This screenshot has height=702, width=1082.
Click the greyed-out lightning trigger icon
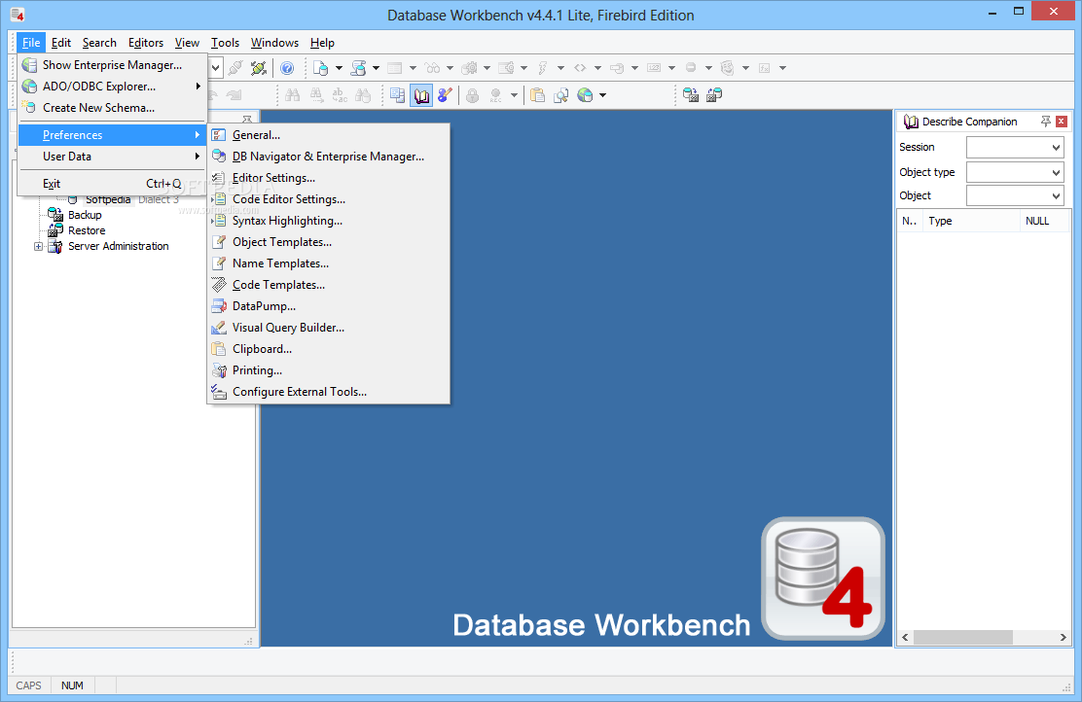pos(543,68)
